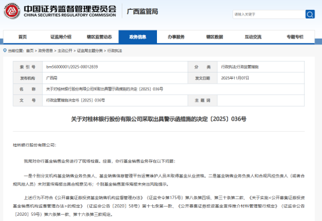Click the 广西监管局 header title

142,12
